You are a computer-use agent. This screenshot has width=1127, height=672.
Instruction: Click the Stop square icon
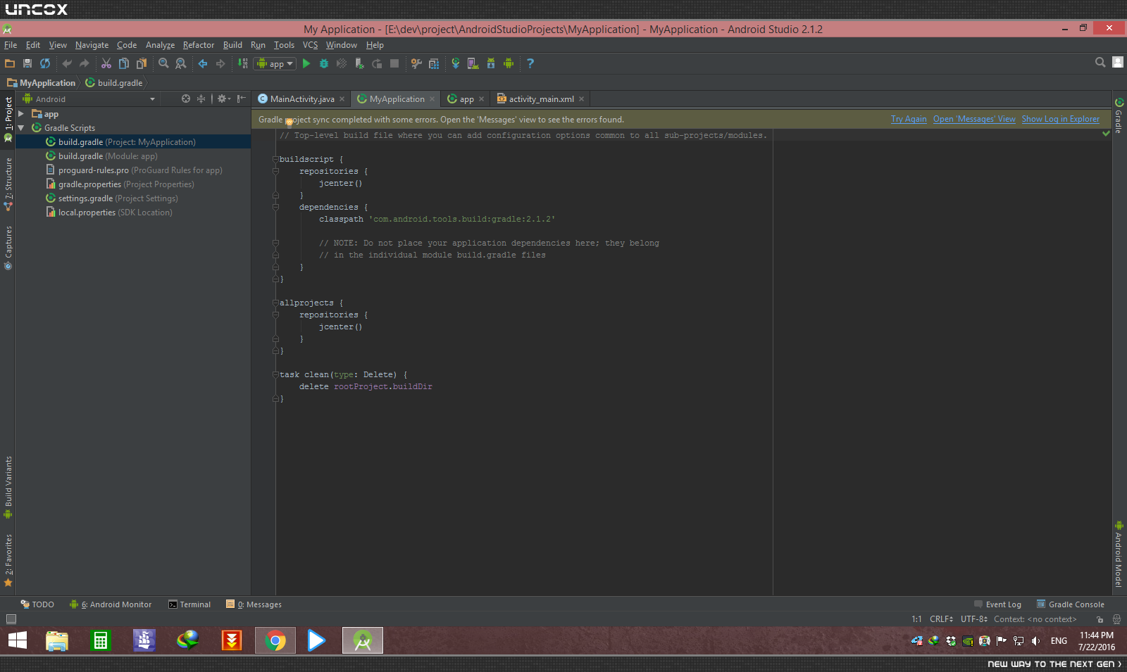pos(394,63)
